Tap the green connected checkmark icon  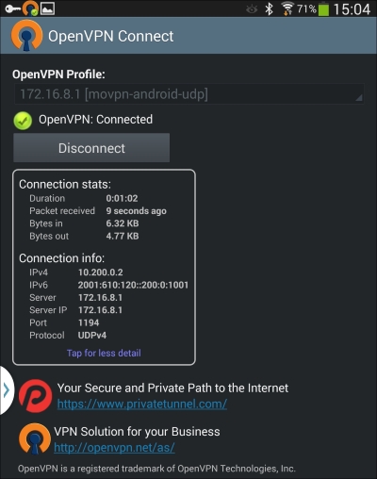point(23,121)
